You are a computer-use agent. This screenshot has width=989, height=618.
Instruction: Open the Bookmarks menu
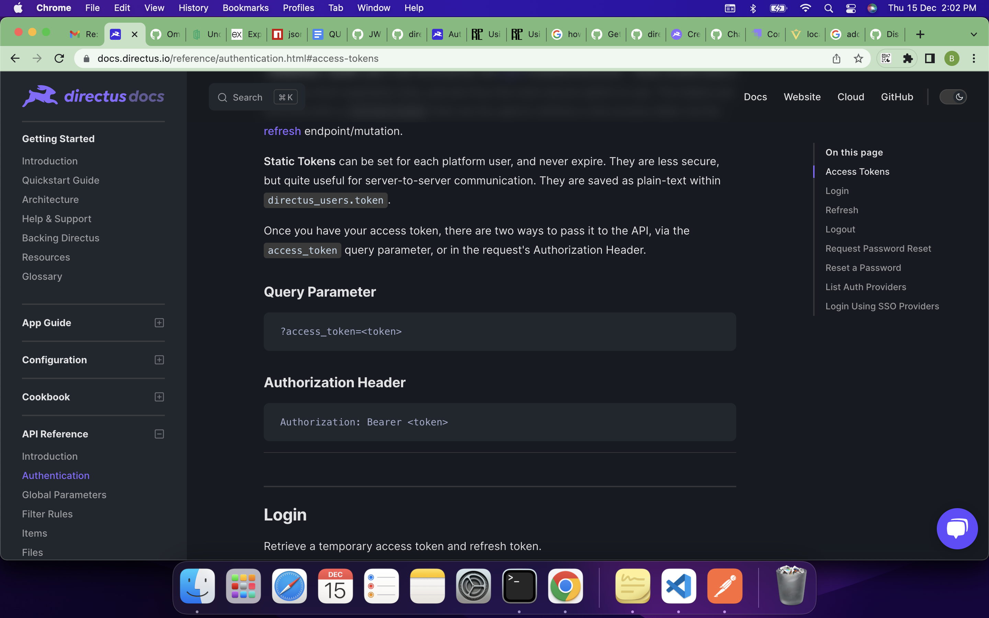245,8
